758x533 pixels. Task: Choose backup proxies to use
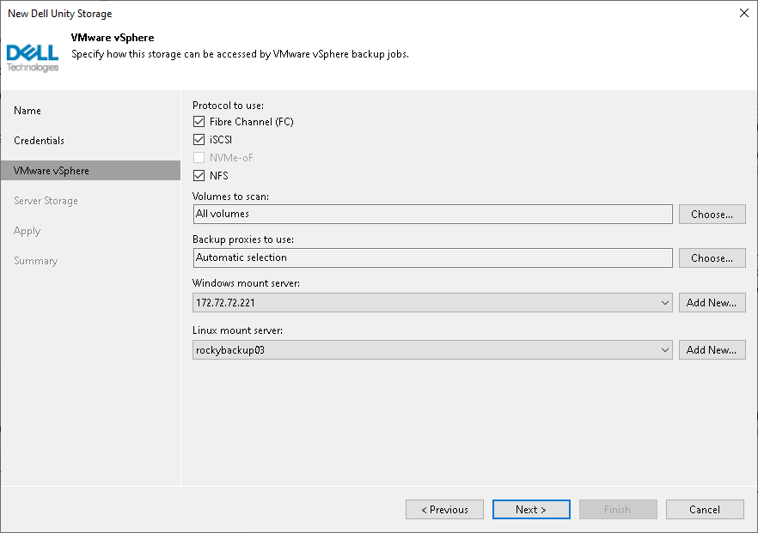[x=712, y=258]
